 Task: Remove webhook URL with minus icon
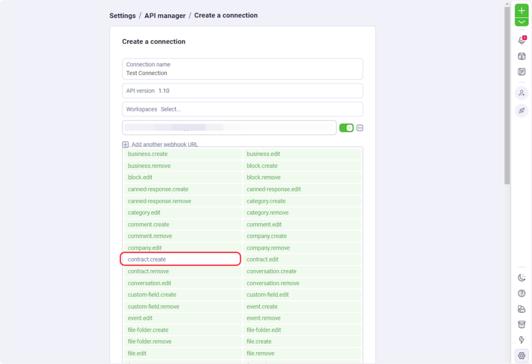[x=360, y=128]
